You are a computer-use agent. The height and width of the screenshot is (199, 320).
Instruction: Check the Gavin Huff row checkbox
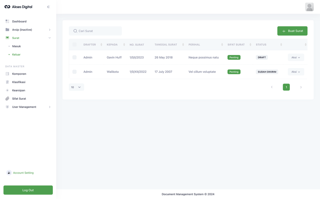coord(74,57)
